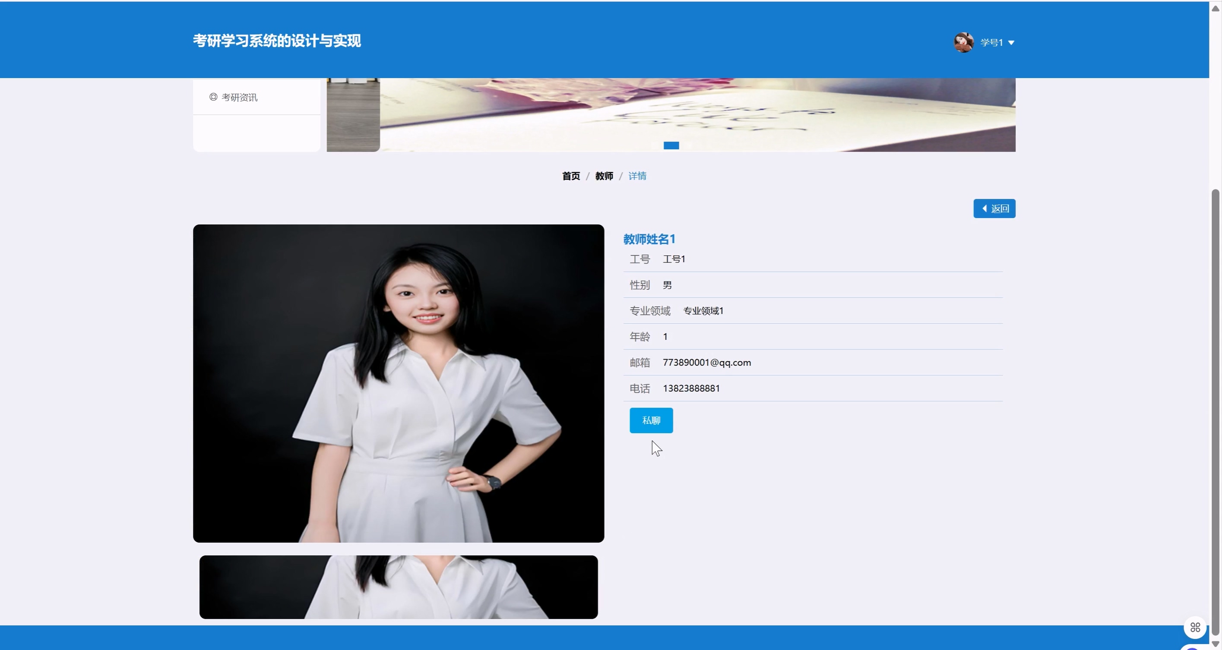Click the site title 考研学习系统的设计与实现

[276, 41]
